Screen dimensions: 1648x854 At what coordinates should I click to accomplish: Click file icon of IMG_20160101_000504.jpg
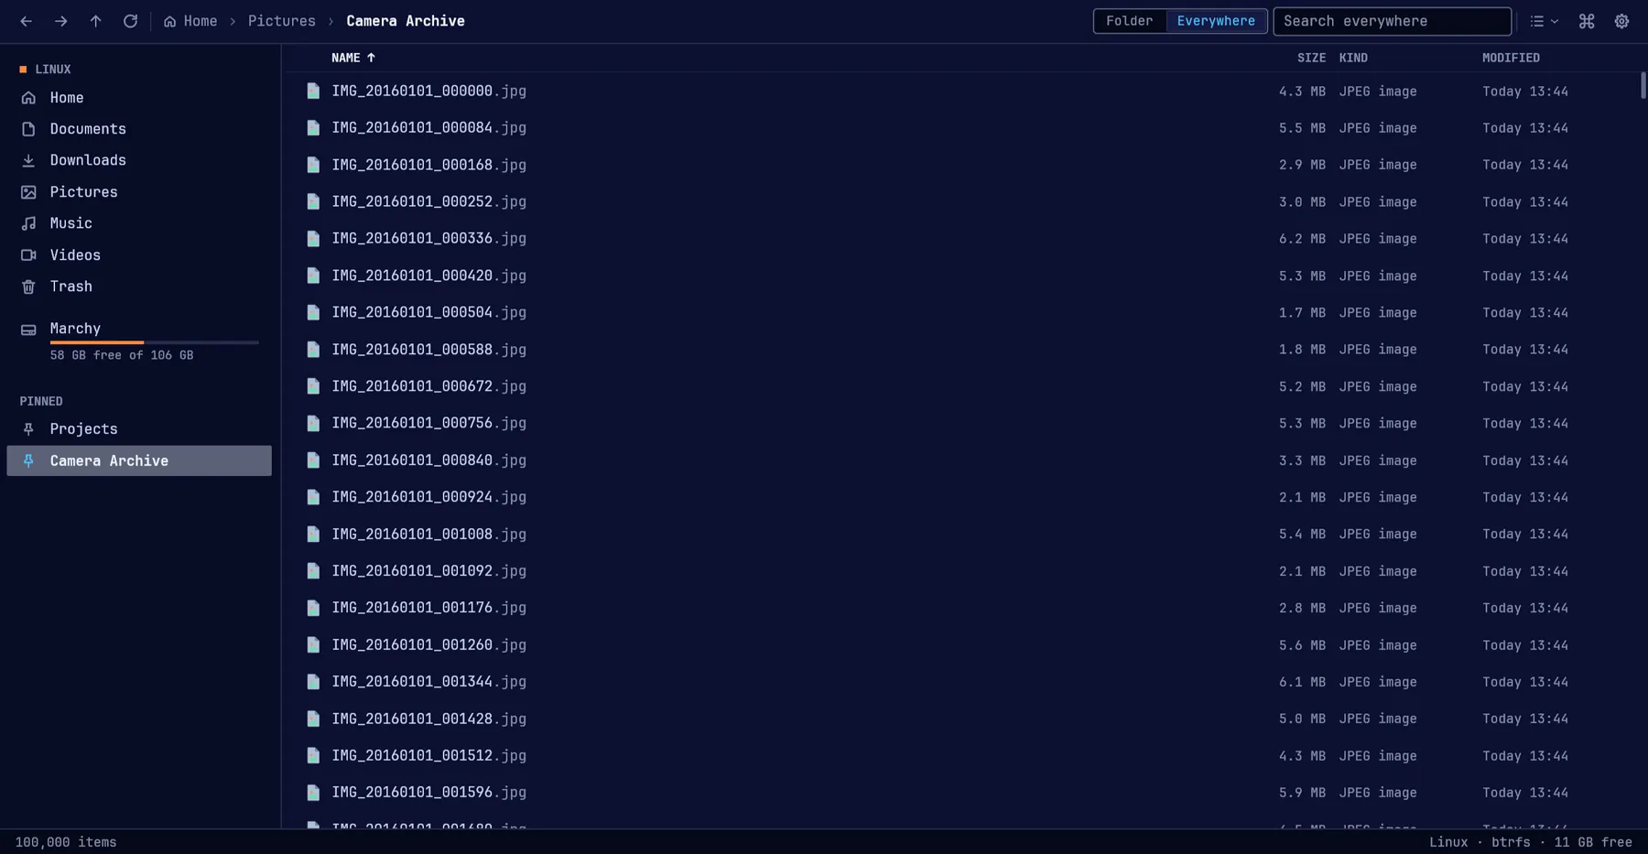[x=313, y=313]
